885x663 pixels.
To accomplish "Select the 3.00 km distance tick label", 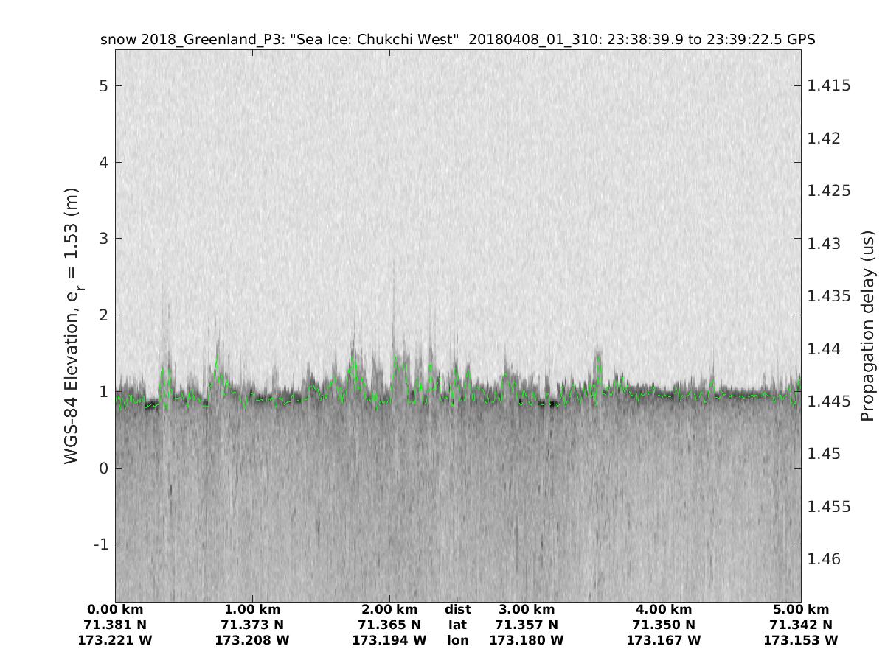I will coord(527,610).
